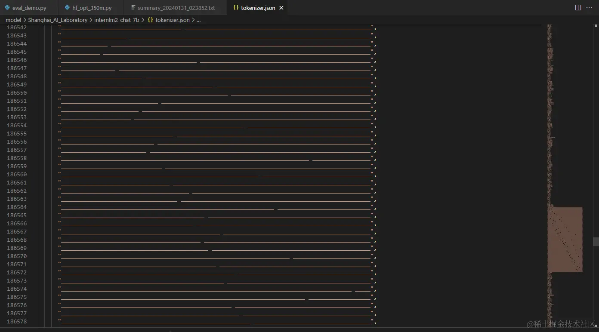Click line number 186542
The width and height of the screenshot is (599, 332).
(x=17, y=28)
